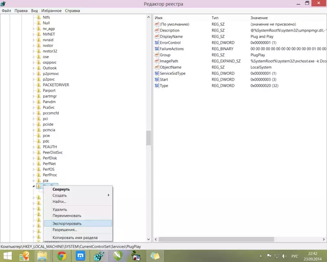The image size is (327, 262).
Task: Open Google Chrome from the taskbar
Action: pos(62,256)
